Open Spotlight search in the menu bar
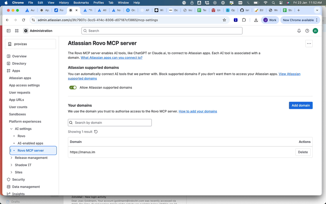 point(273,3)
